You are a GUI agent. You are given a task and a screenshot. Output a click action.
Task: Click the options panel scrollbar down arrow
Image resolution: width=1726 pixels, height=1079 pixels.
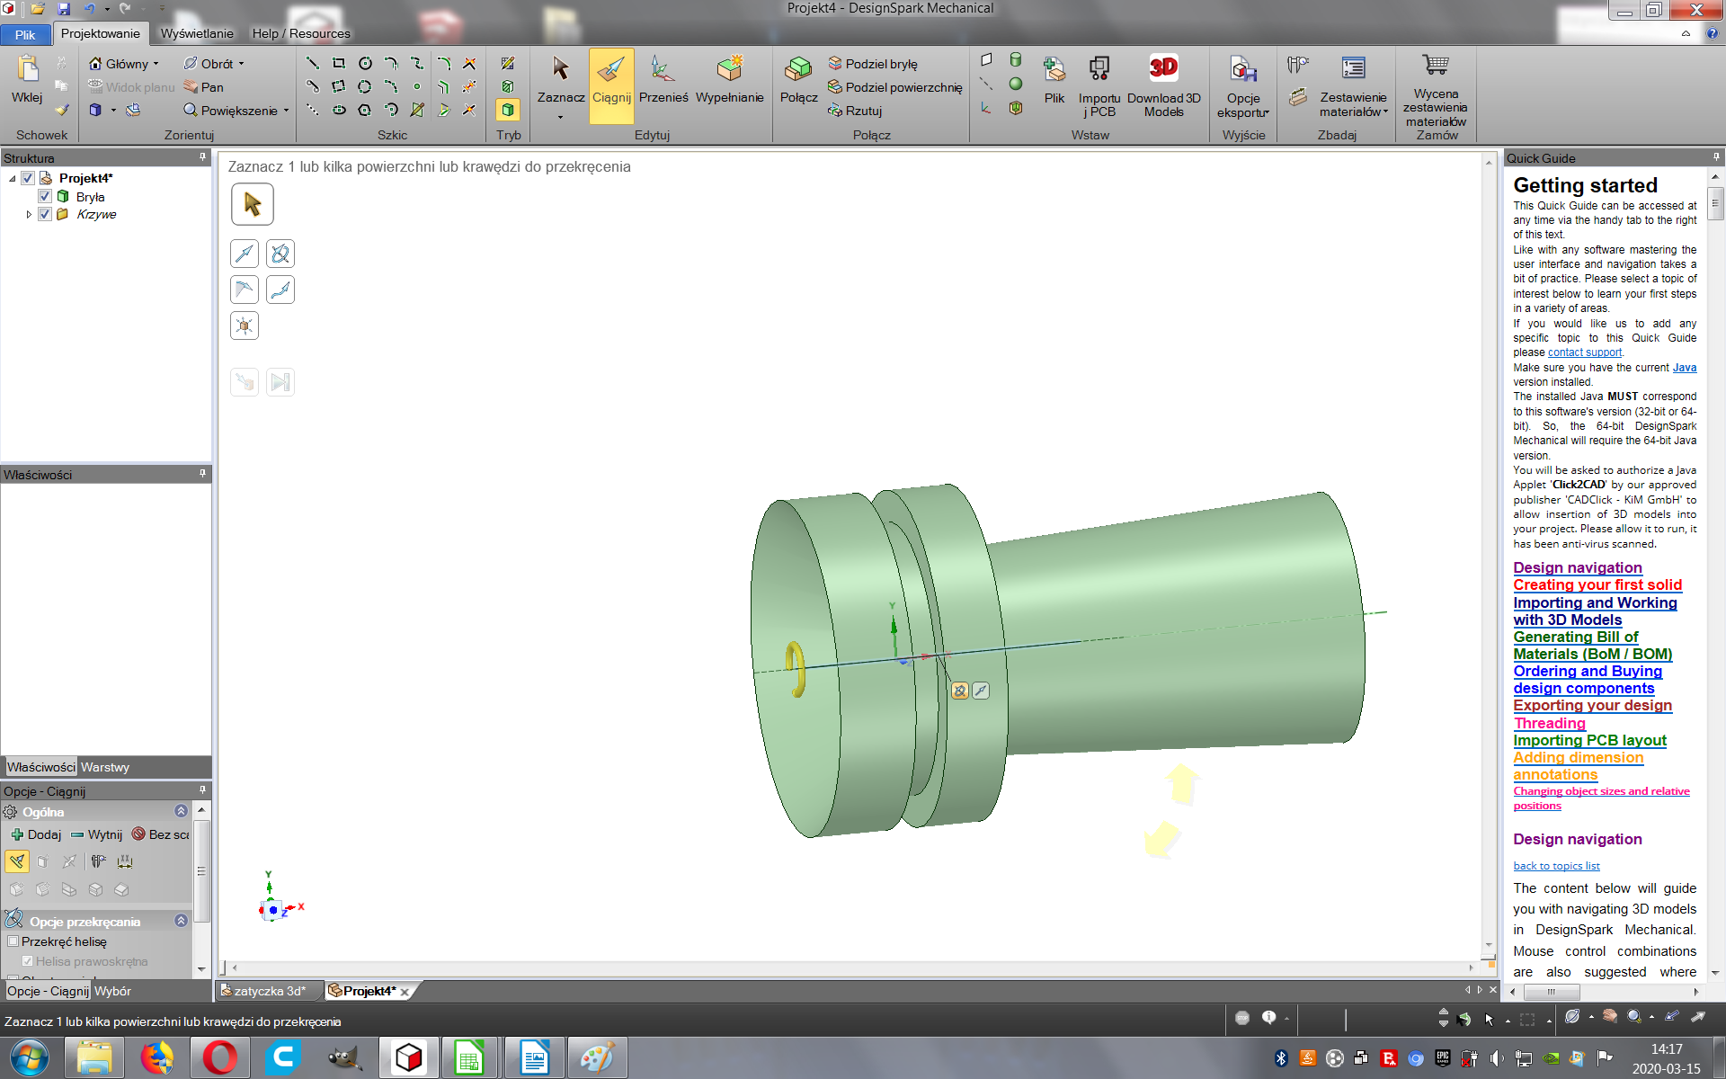(201, 969)
